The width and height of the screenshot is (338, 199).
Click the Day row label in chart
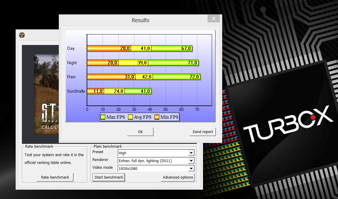pyautogui.click(x=71, y=49)
